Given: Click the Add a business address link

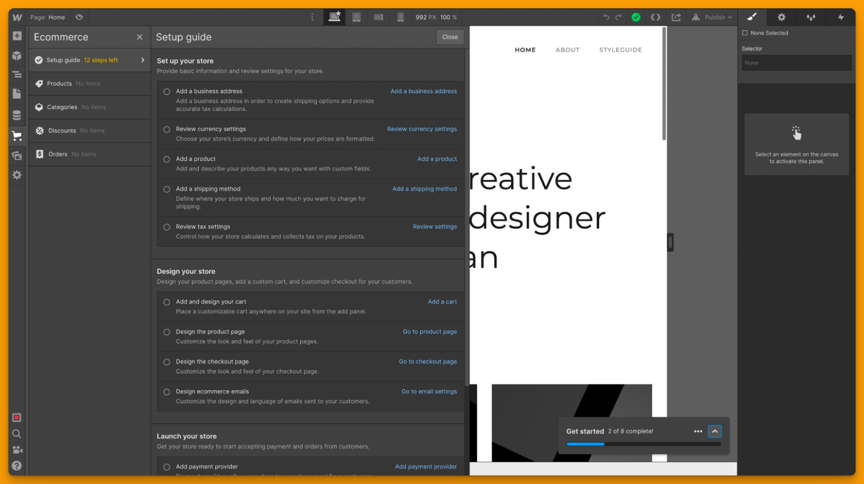Looking at the screenshot, I should click(x=424, y=91).
